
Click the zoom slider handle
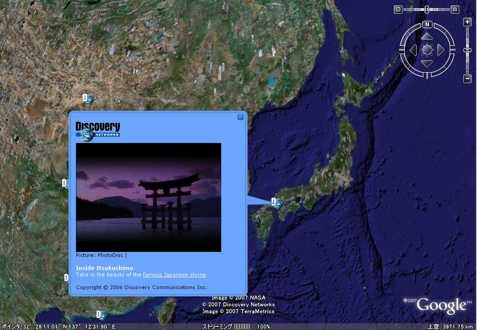(x=467, y=50)
